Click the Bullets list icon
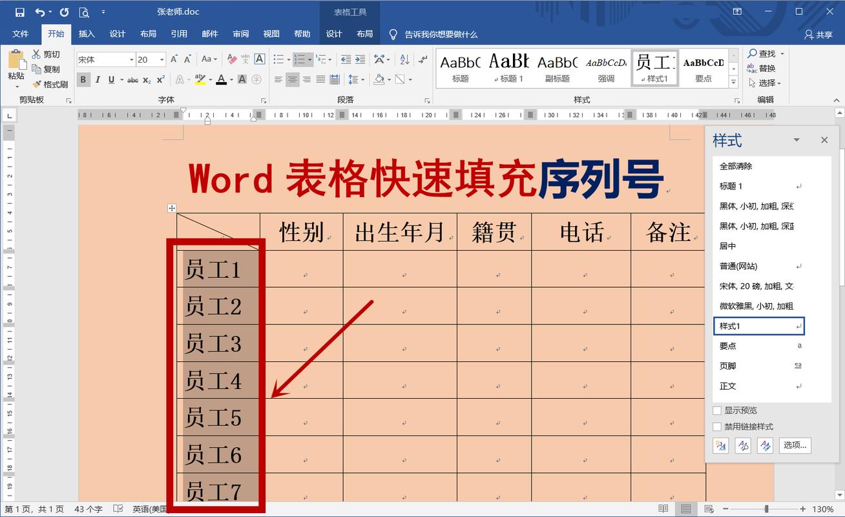 pyautogui.click(x=278, y=59)
